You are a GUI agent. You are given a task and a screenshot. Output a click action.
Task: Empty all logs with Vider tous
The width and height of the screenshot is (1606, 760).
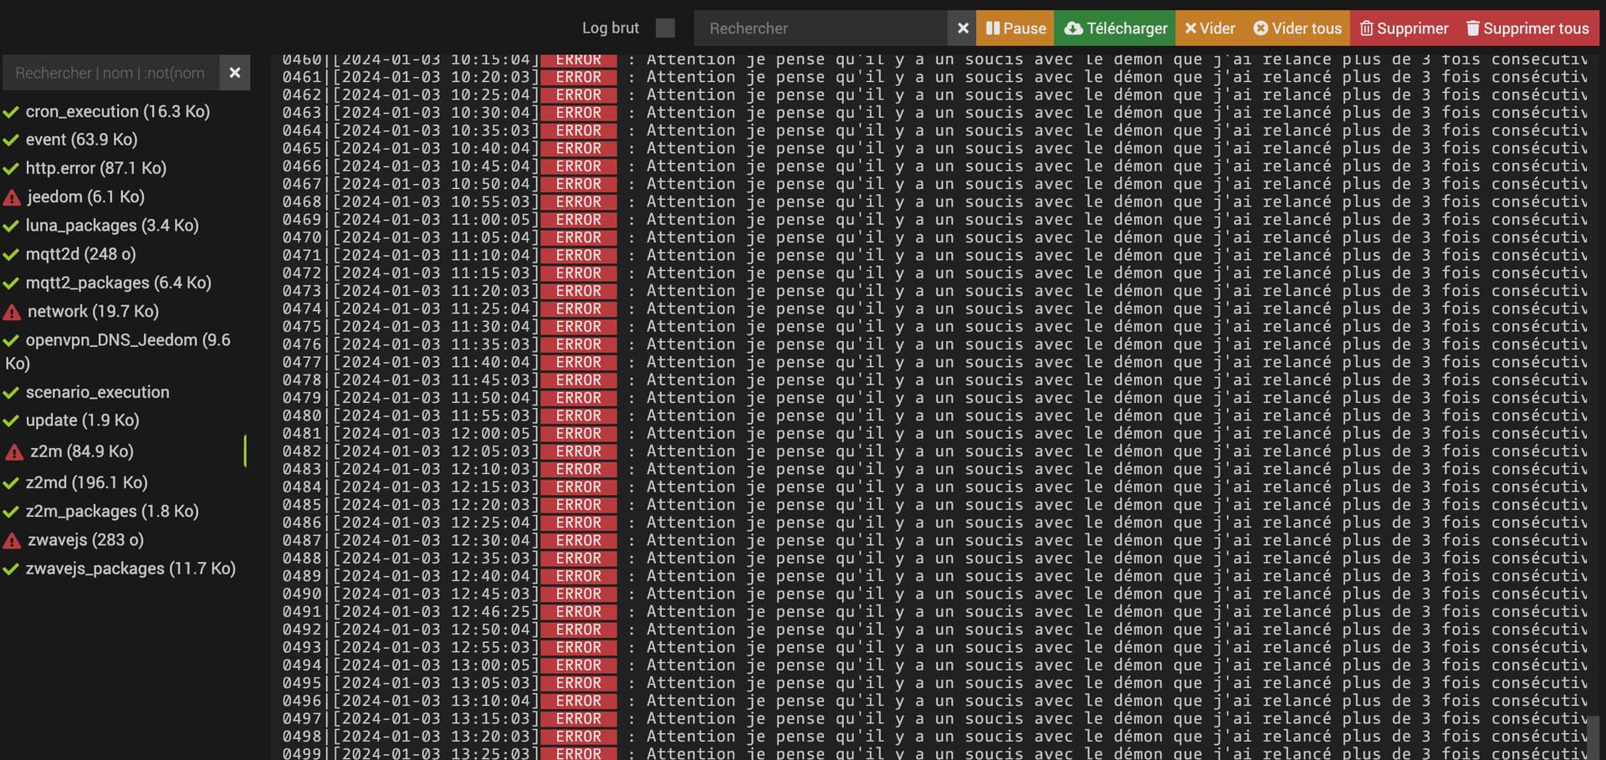click(x=1297, y=28)
